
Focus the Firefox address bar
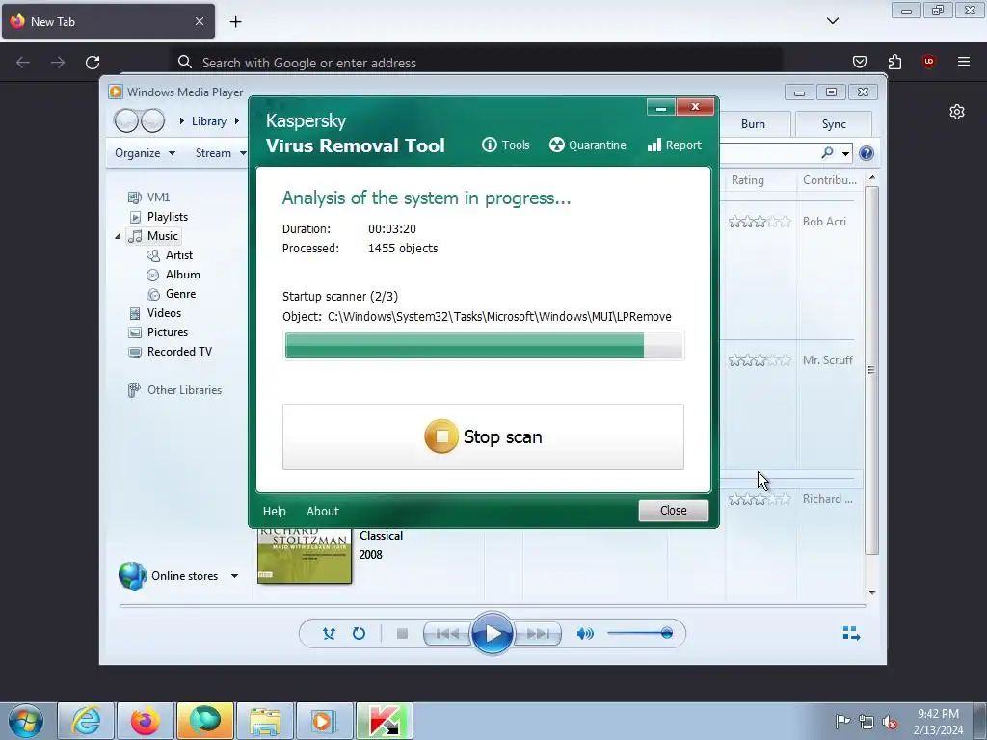coord(478,63)
